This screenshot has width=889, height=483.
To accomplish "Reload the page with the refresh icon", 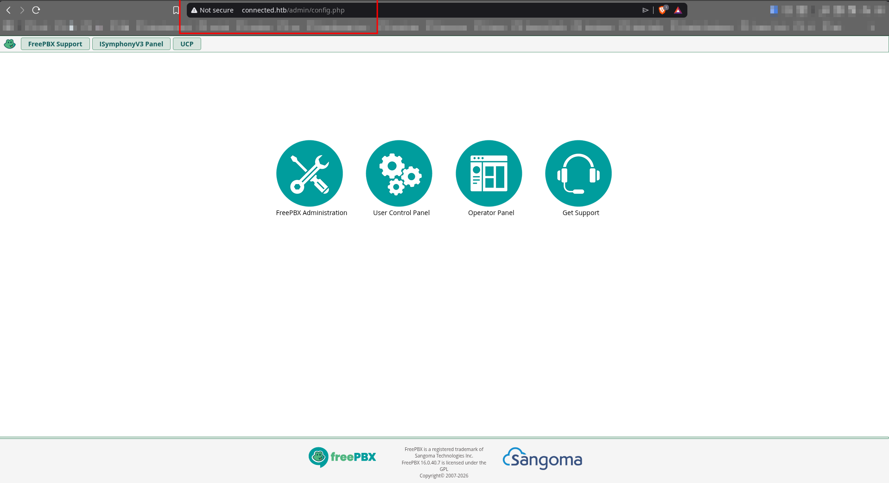I will click(36, 10).
